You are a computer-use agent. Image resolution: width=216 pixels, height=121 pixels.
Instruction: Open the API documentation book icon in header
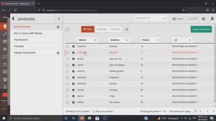204,19
